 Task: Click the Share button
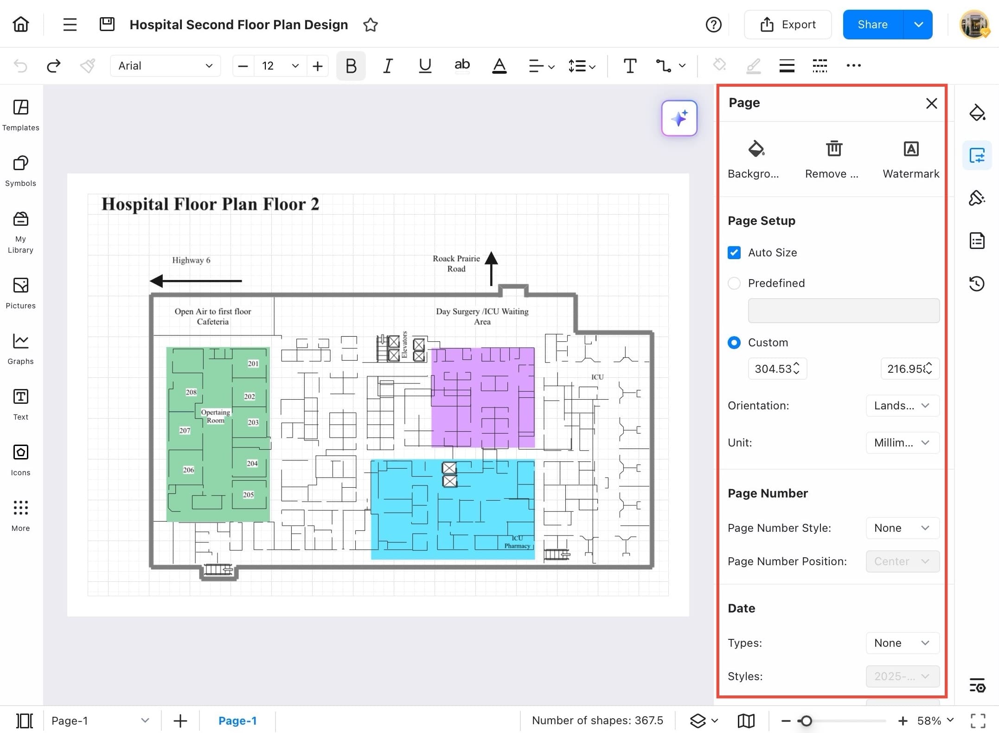[x=872, y=24]
